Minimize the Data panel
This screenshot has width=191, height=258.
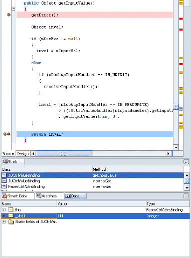[186, 196]
